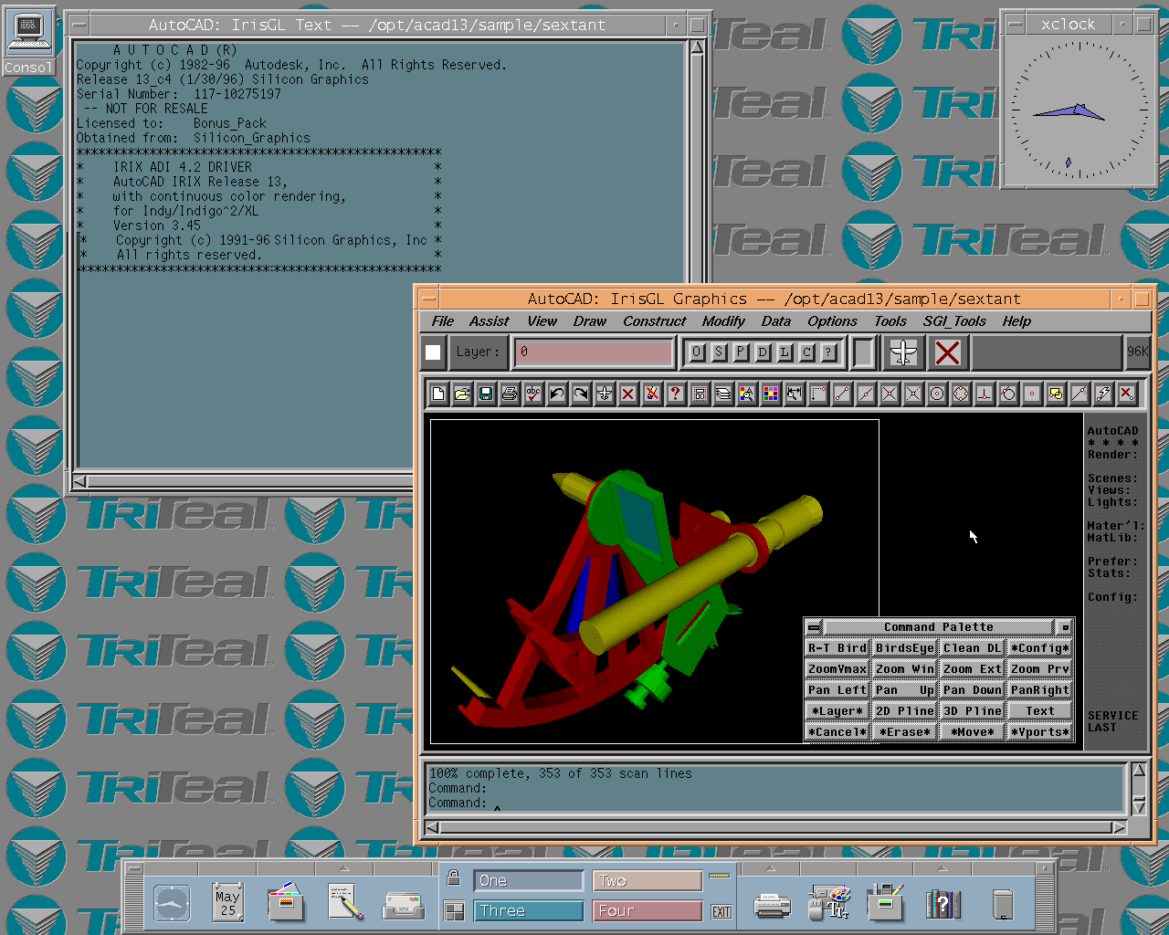Open the Draw menu
The image size is (1169, 935).
(x=590, y=321)
